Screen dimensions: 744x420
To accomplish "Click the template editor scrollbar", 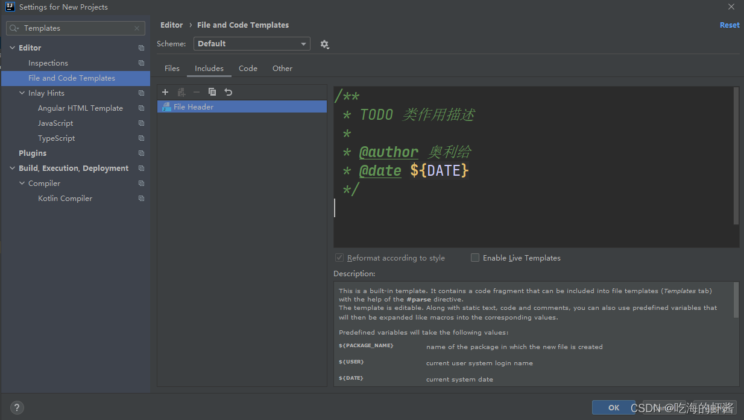I will click(x=736, y=155).
